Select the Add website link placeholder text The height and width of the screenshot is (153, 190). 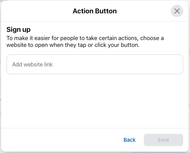pos(33,64)
